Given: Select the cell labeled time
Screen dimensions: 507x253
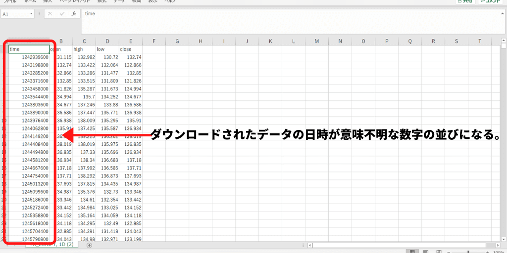Looking at the screenshot, I should point(29,49).
